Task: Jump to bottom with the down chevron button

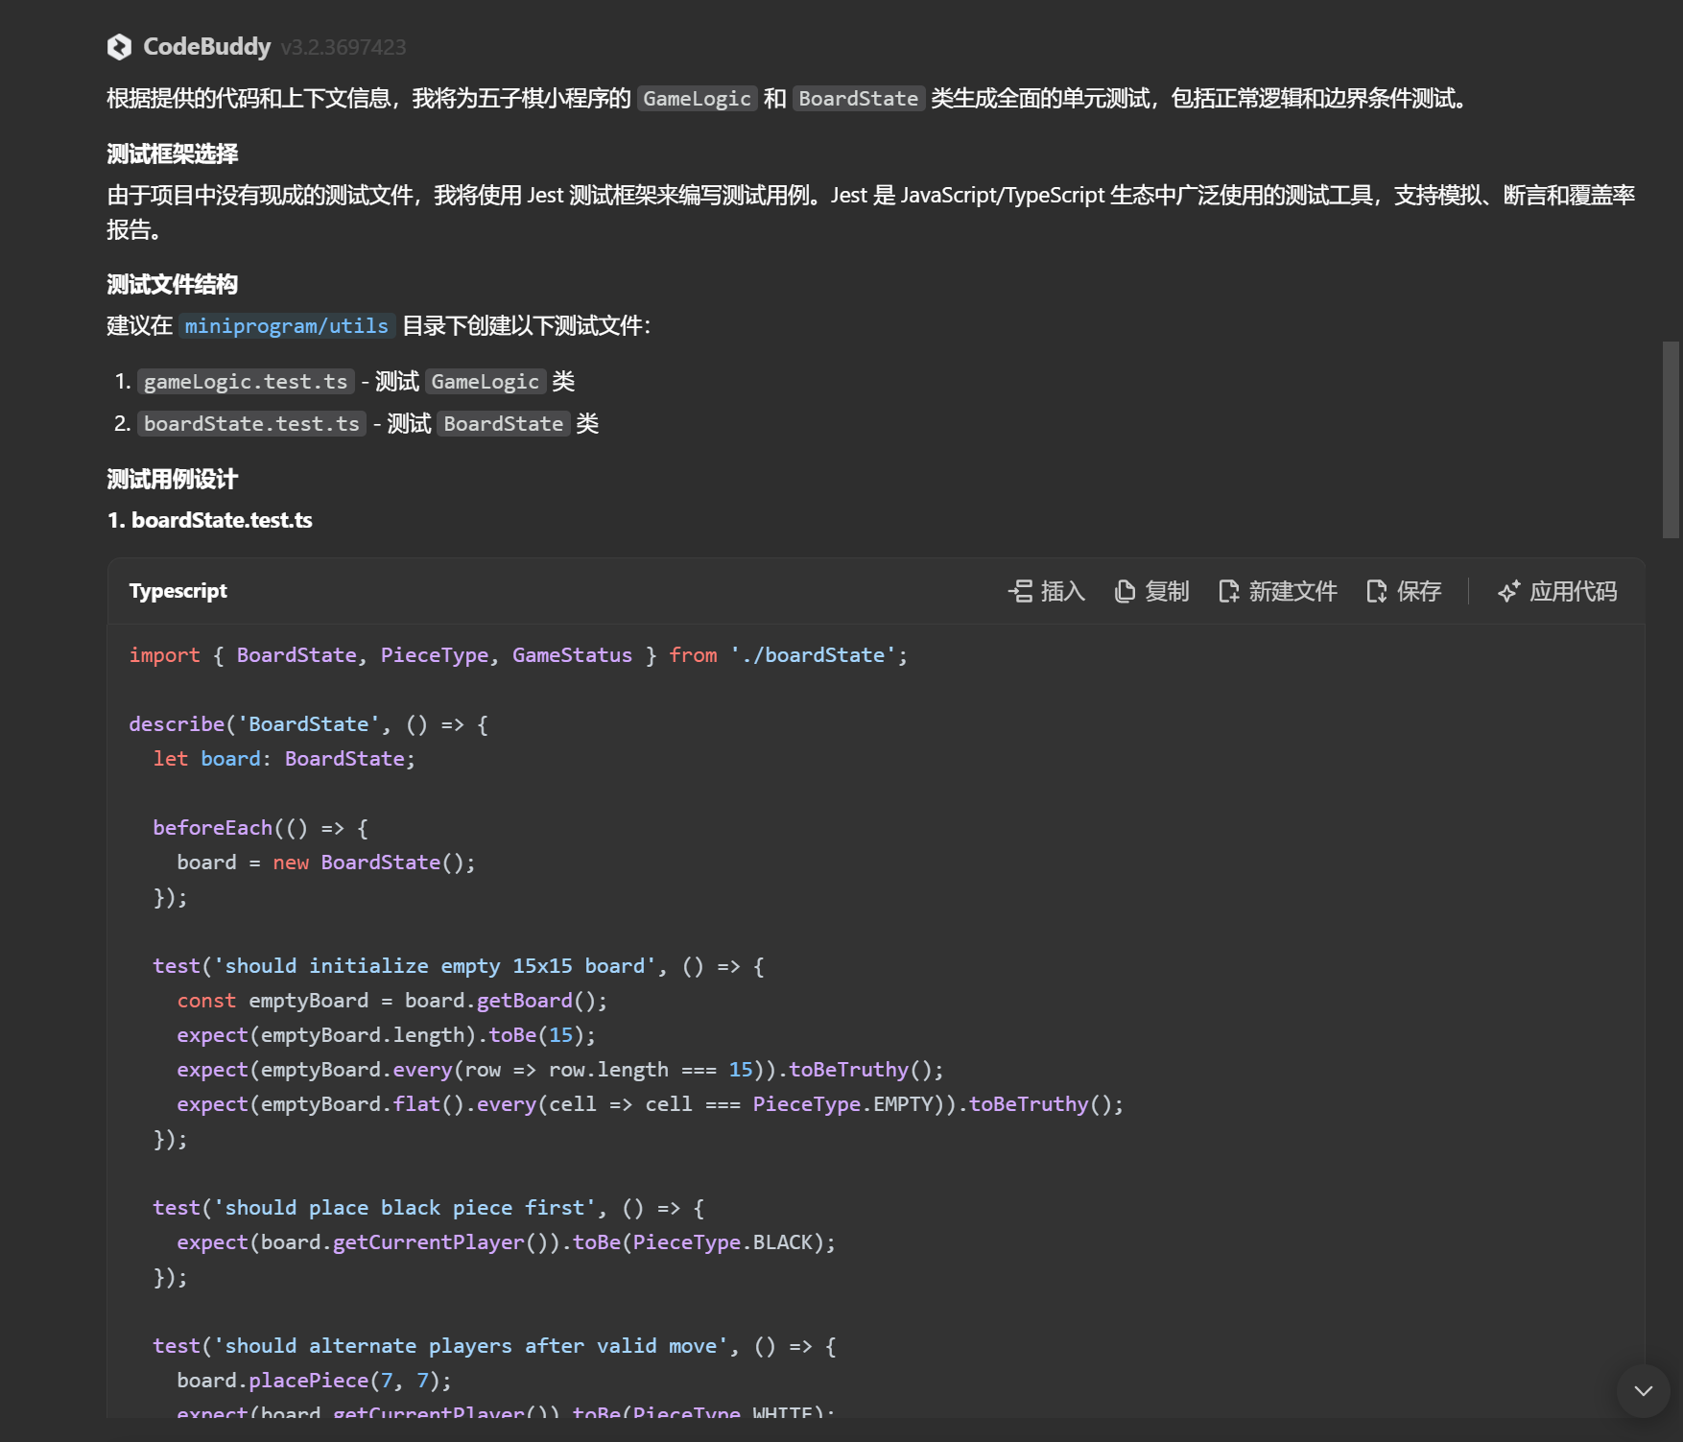Action: click(x=1643, y=1391)
